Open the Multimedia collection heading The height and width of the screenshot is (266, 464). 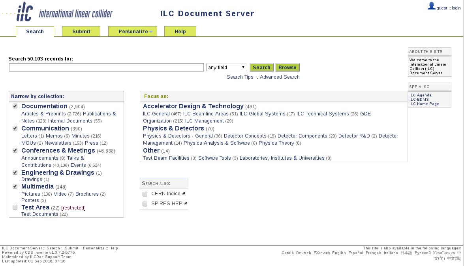38,186
